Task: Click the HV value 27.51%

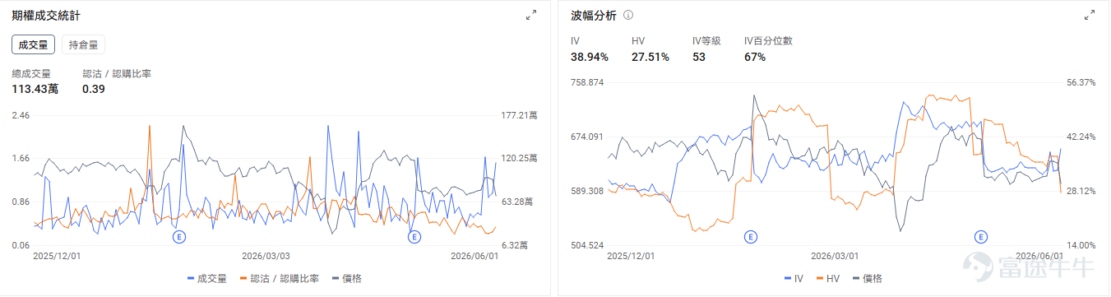Action: click(x=650, y=57)
